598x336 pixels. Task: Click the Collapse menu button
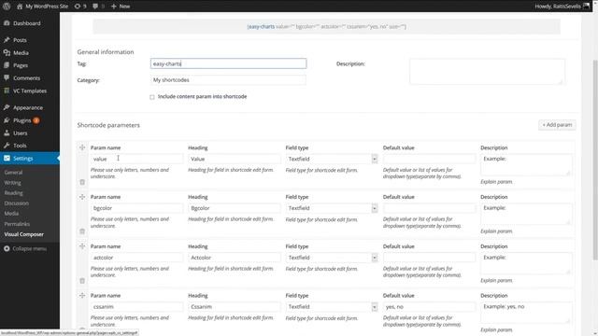click(x=25, y=249)
